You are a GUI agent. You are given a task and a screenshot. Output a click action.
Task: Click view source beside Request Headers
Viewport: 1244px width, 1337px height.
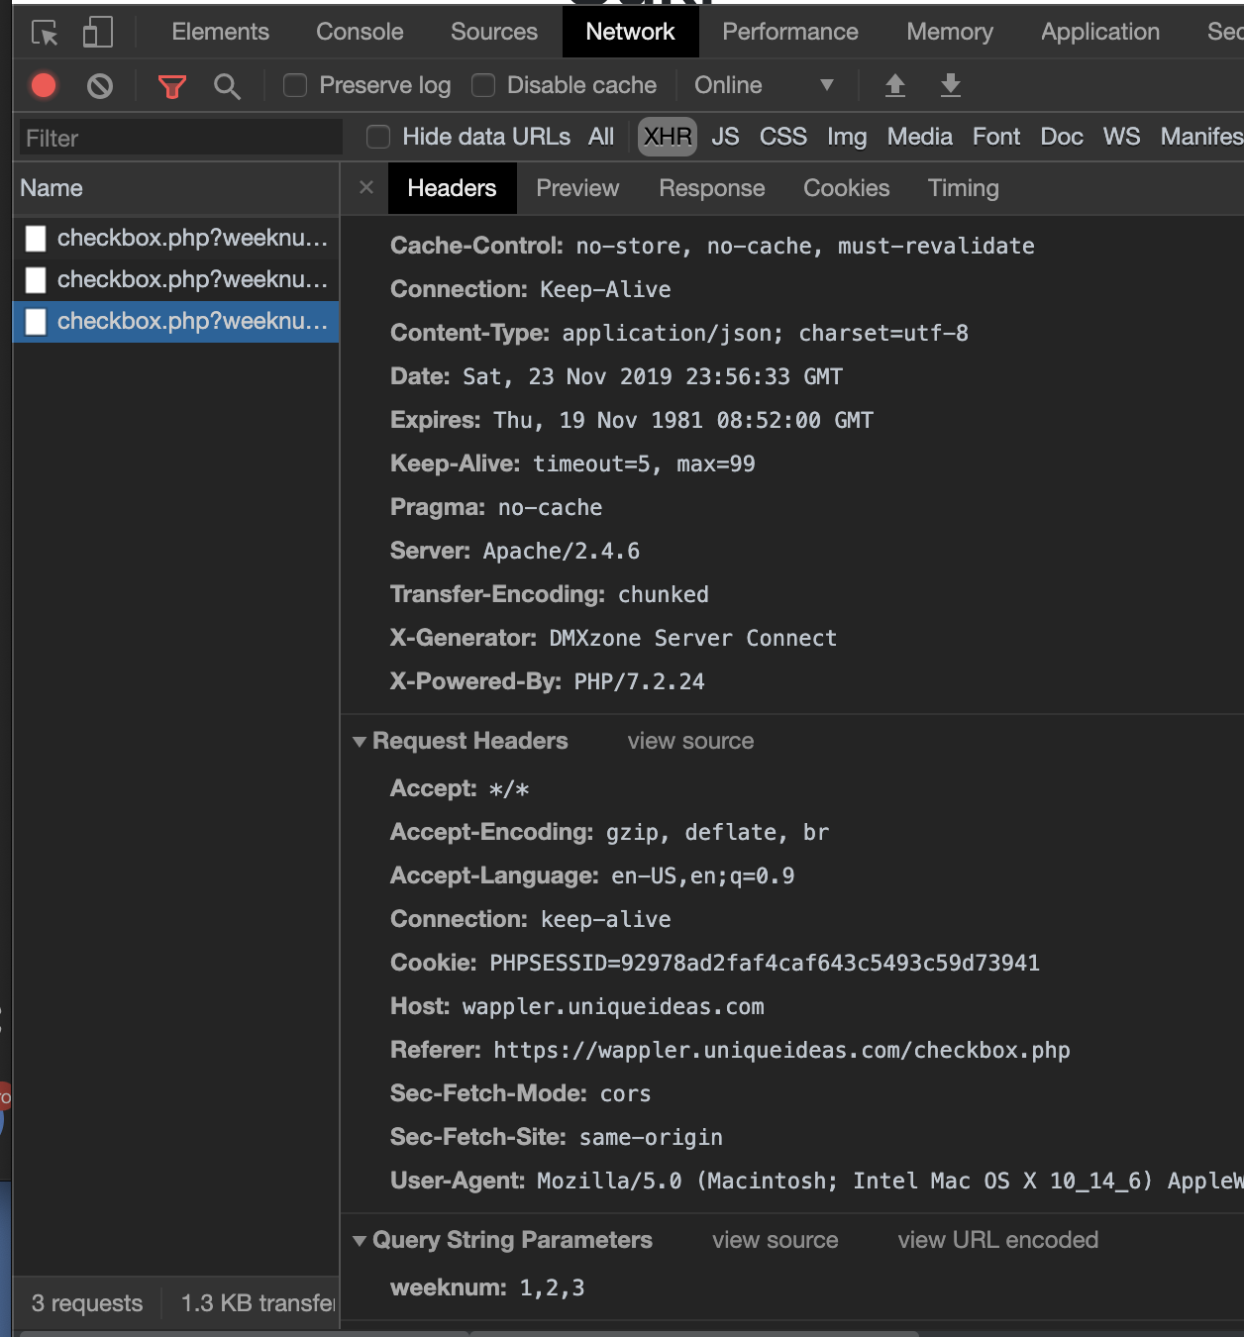690,741
